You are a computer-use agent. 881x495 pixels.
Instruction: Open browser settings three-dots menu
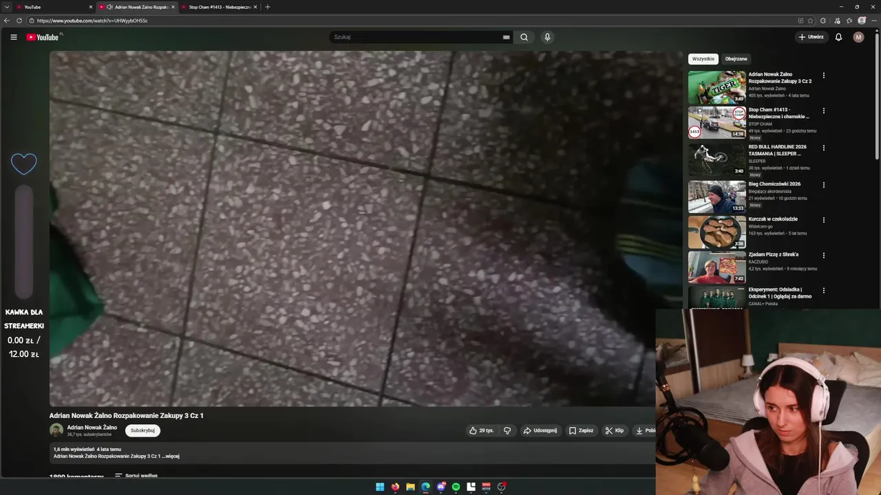click(873, 21)
